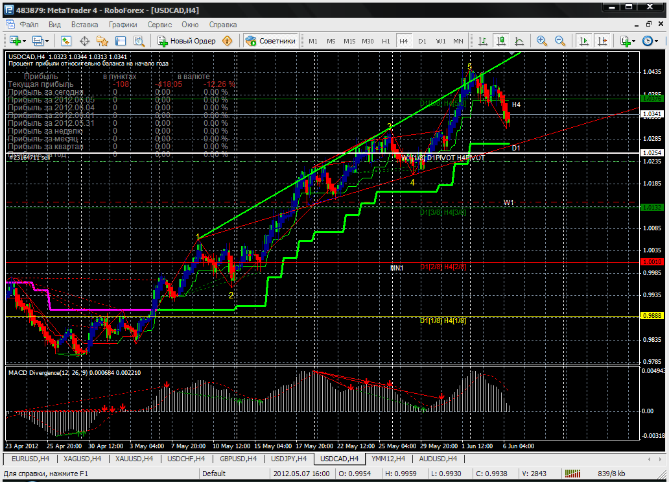Open the Strategy Tester magnifier icon
The image size is (669, 482).
point(139,41)
